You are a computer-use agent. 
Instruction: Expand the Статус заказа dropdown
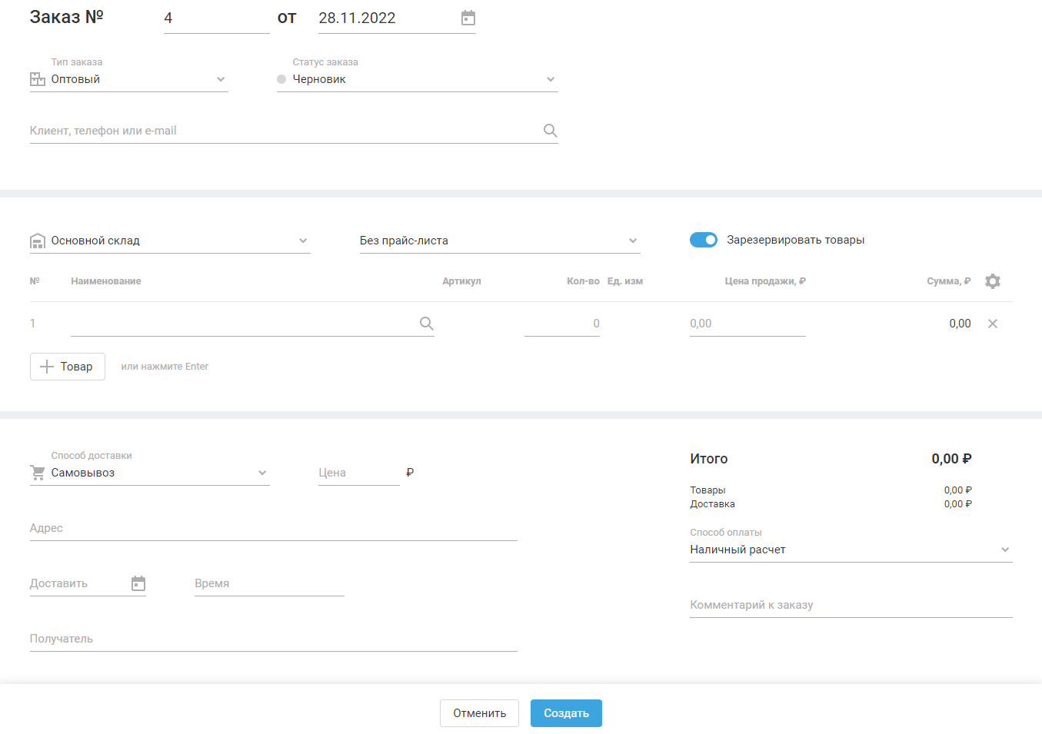[551, 79]
